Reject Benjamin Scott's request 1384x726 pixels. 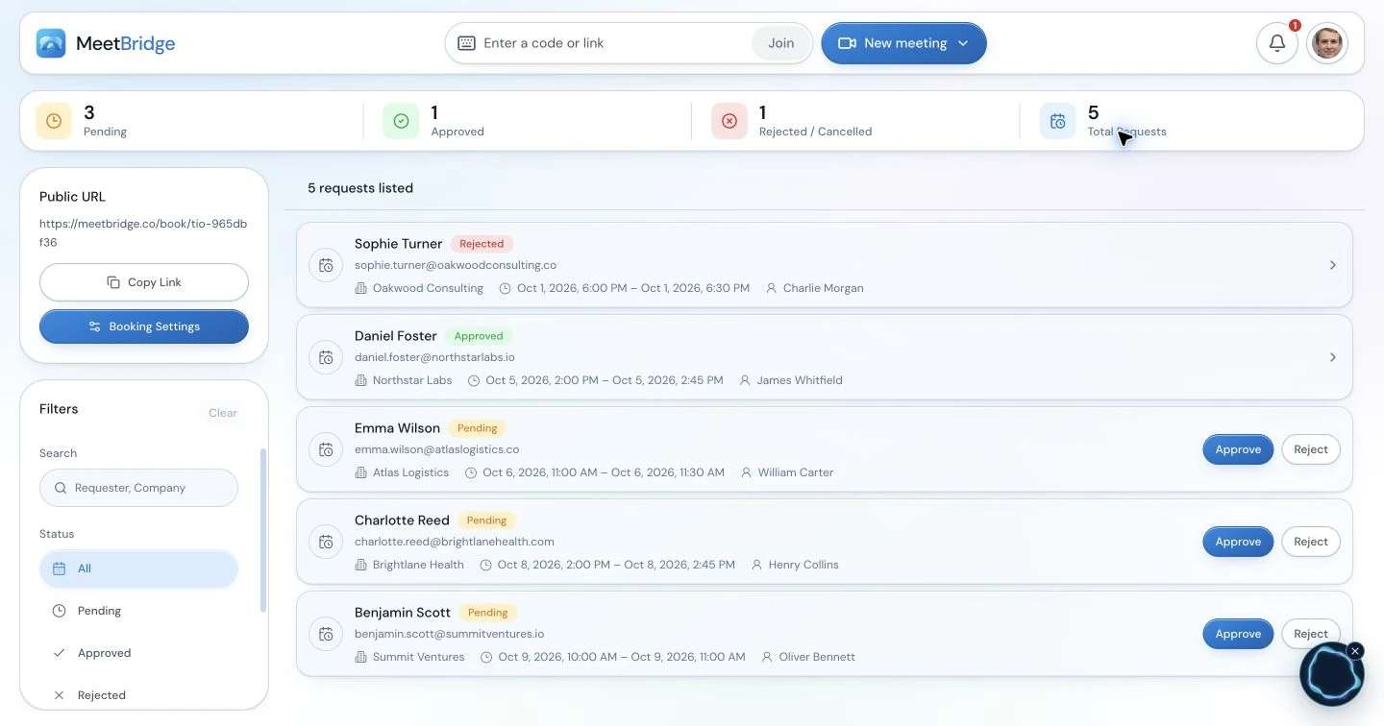pyautogui.click(x=1311, y=634)
